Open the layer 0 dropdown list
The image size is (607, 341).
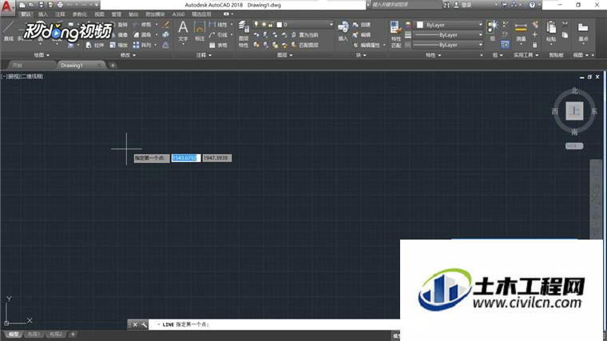tap(331, 25)
